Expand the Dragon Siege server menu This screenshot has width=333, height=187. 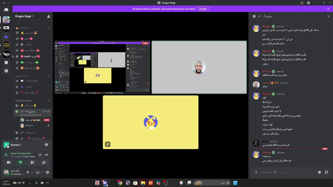pyautogui.click(x=24, y=16)
